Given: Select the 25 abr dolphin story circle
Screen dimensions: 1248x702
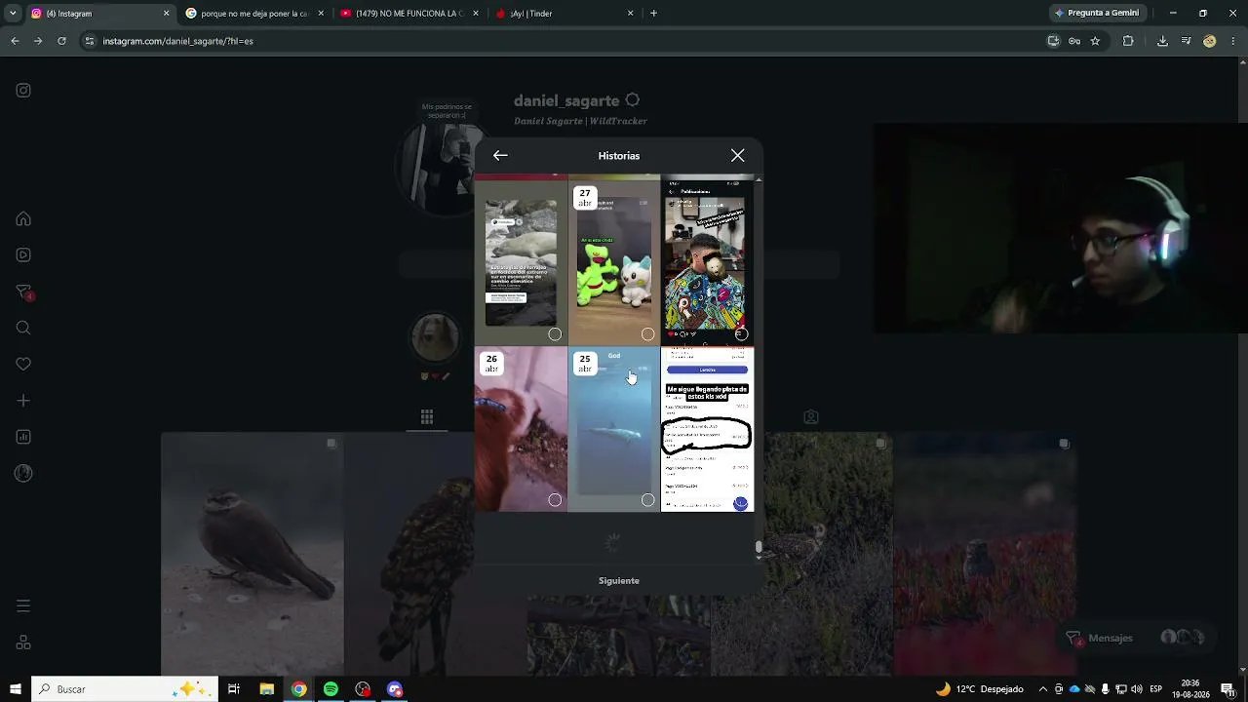Looking at the screenshot, I should point(648,500).
